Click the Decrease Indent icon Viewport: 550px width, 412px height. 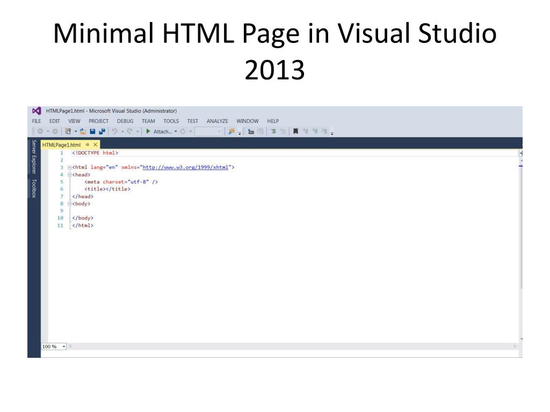[282, 131]
